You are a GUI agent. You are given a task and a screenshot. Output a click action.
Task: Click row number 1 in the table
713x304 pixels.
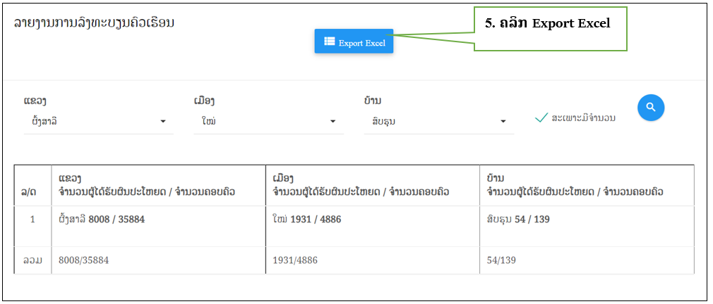[x=32, y=220]
